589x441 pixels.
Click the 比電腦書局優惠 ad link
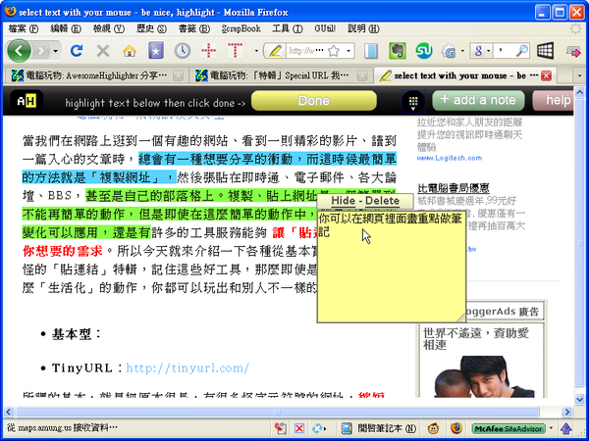point(453,187)
